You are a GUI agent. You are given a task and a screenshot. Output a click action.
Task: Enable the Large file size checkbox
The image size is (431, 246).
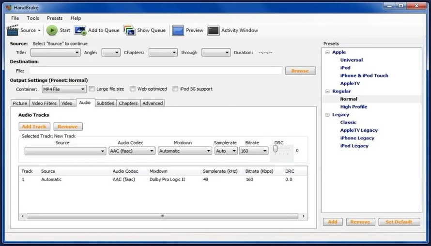pos(92,89)
